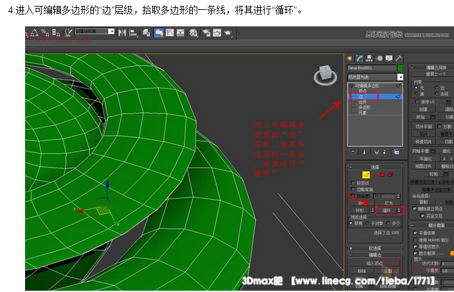Toggle the Spinner Snap tool
Screen dimensions: 454x292
pyautogui.click(x=56, y=32)
